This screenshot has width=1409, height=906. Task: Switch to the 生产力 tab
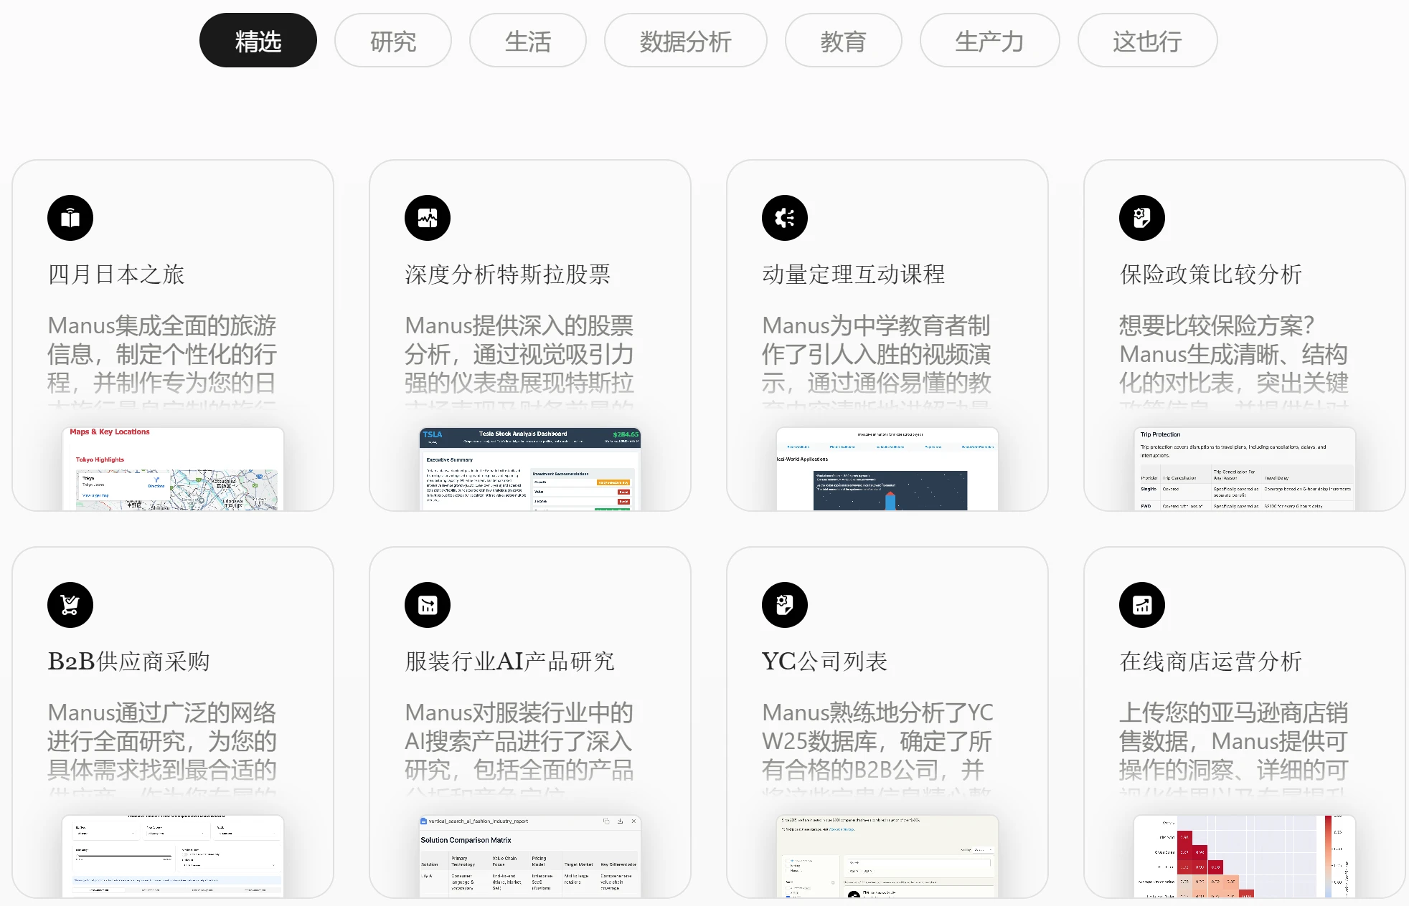pyautogui.click(x=989, y=41)
